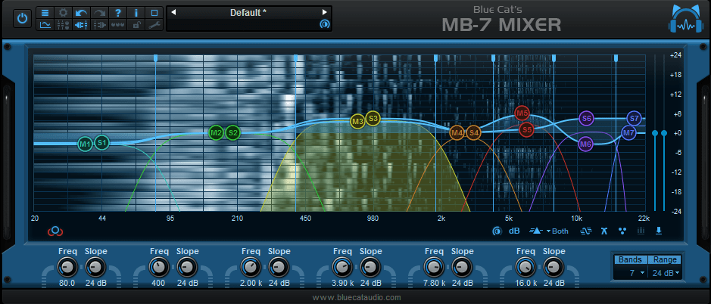Click the three dots icon below graph
The height and width of the screenshot is (304, 711).
click(622, 231)
